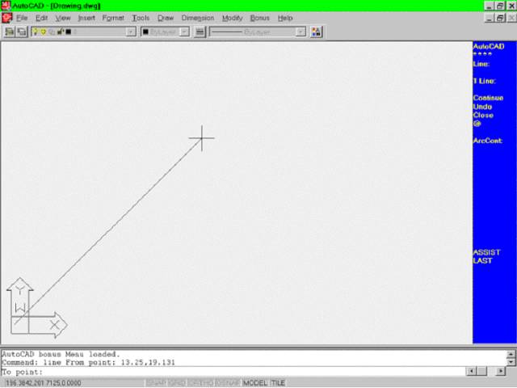The height and width of the screenshot is (388, 517).
Task: Toggle SNAP in the status bar
Action: coord(156,383)
